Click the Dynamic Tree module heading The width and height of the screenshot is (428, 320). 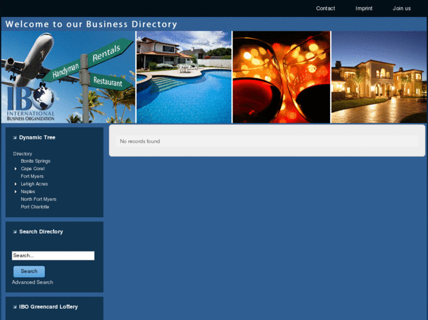(x=37, y=137)
